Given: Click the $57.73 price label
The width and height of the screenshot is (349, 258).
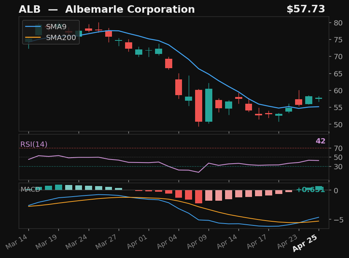Looking at the screenshot, I should point(306,9).
